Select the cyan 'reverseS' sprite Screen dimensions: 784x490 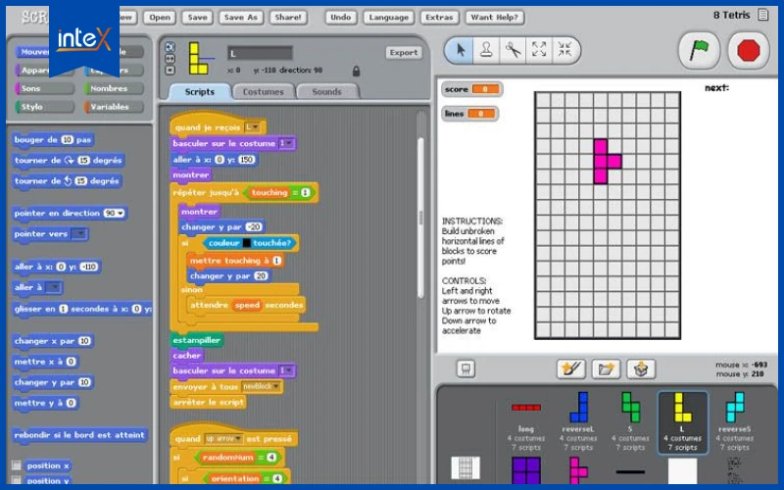click(x=734, y=422)
